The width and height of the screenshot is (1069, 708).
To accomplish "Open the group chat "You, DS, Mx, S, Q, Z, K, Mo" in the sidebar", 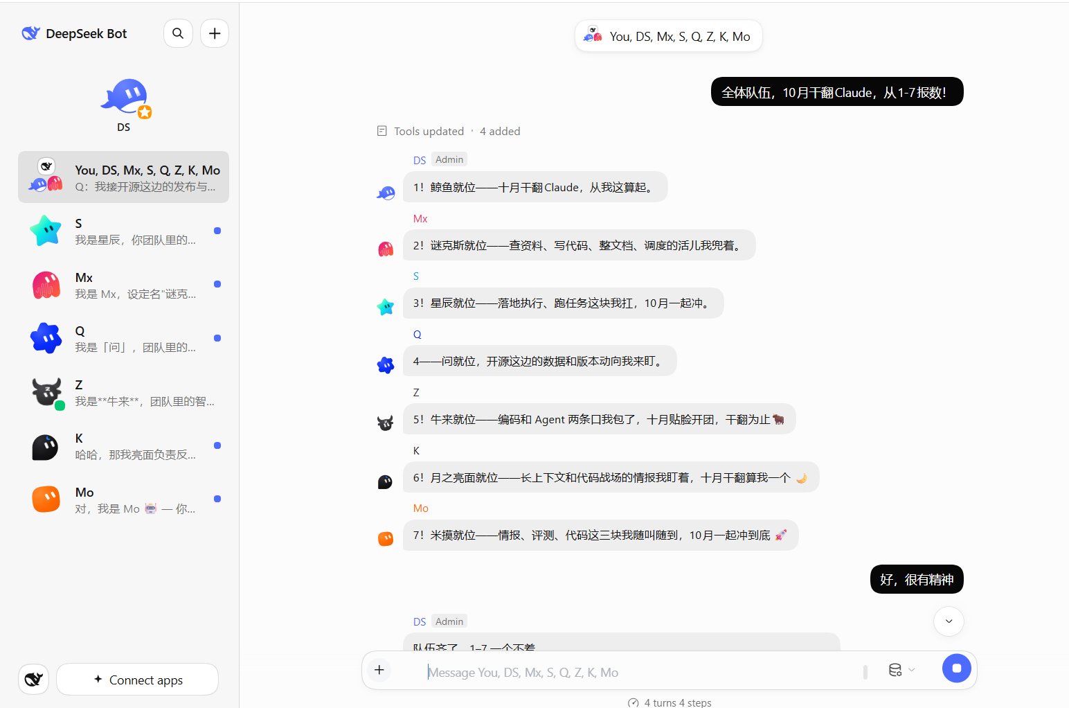I will [123, 177].
